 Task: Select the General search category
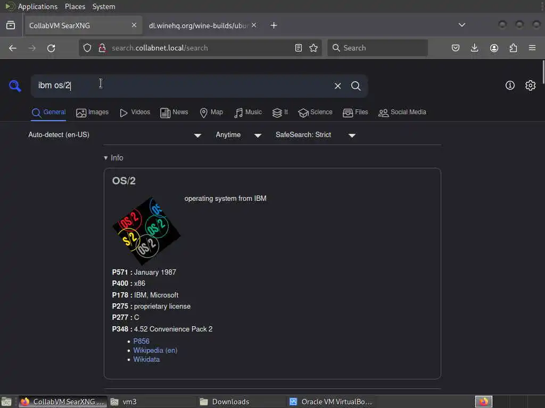[48, 113]
